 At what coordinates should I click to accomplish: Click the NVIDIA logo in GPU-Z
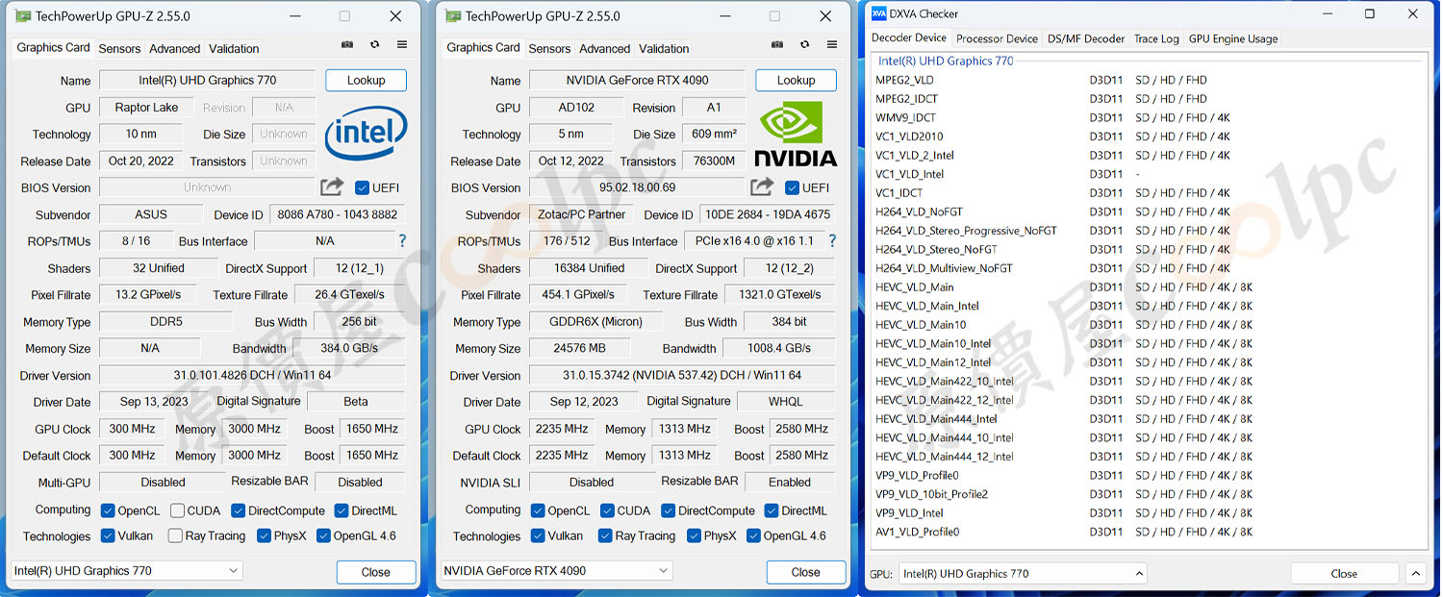[796, 134]
